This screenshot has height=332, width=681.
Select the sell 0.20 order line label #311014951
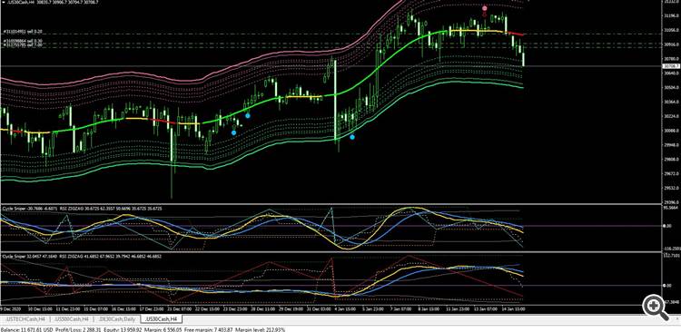24,32
